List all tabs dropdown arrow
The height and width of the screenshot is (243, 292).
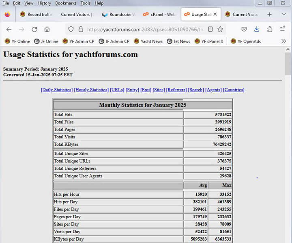point(283,14)
